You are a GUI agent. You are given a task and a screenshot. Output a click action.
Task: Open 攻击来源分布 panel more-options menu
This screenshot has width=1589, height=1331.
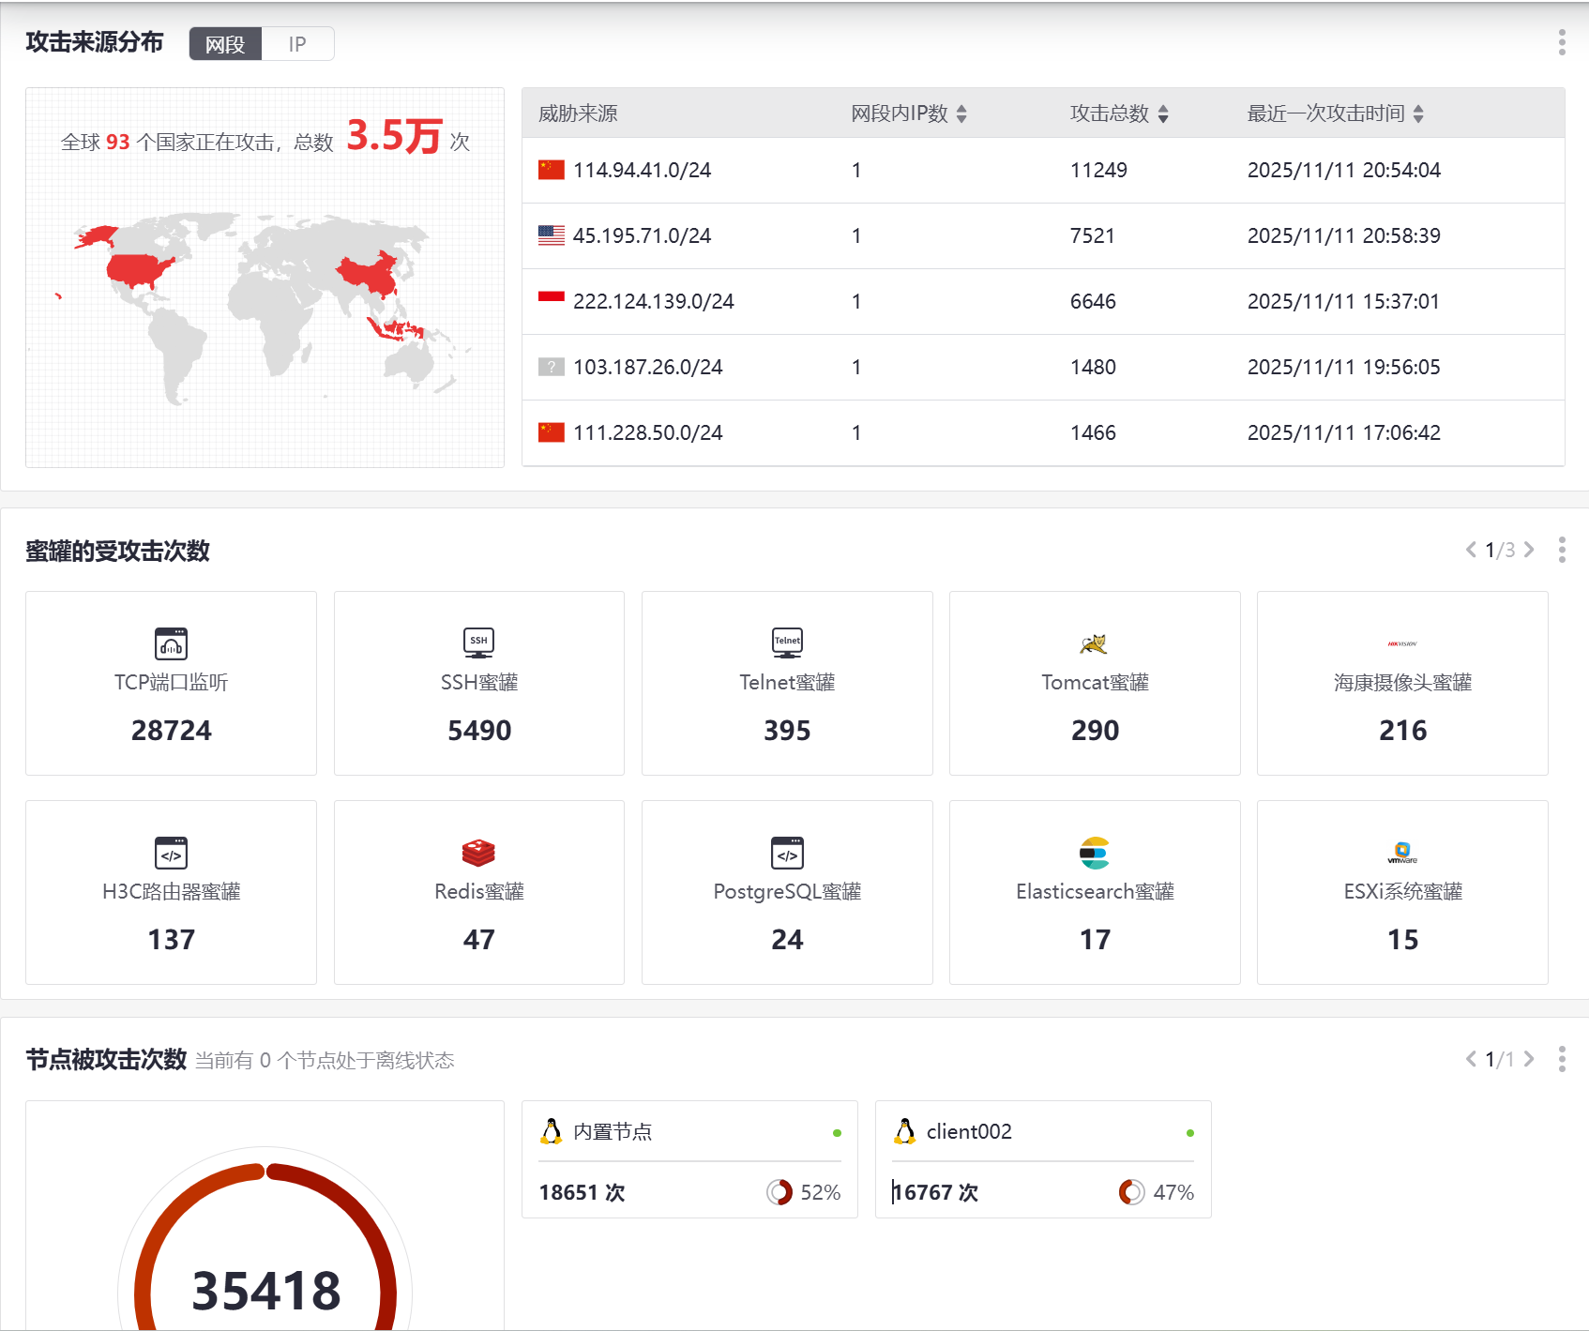pos(1562,42)
